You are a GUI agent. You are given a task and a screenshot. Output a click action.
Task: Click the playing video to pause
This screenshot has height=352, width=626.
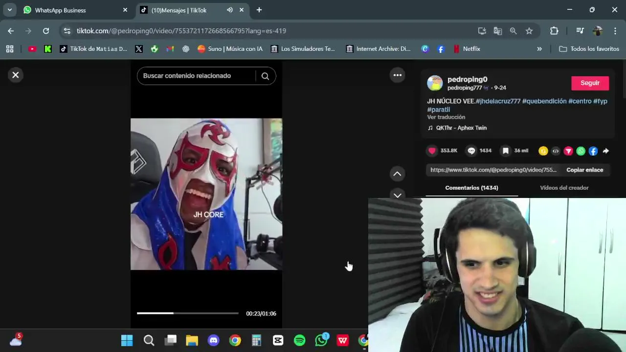point(206,194)
